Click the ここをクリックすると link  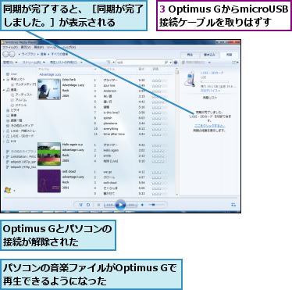210,126
